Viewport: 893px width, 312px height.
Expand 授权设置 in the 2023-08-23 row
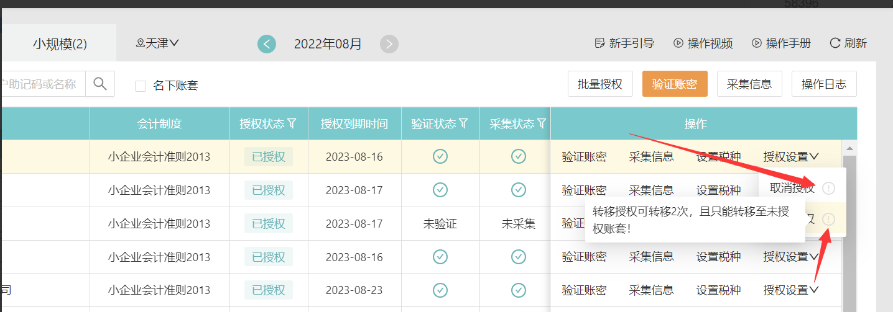click(x=791, y=290)
